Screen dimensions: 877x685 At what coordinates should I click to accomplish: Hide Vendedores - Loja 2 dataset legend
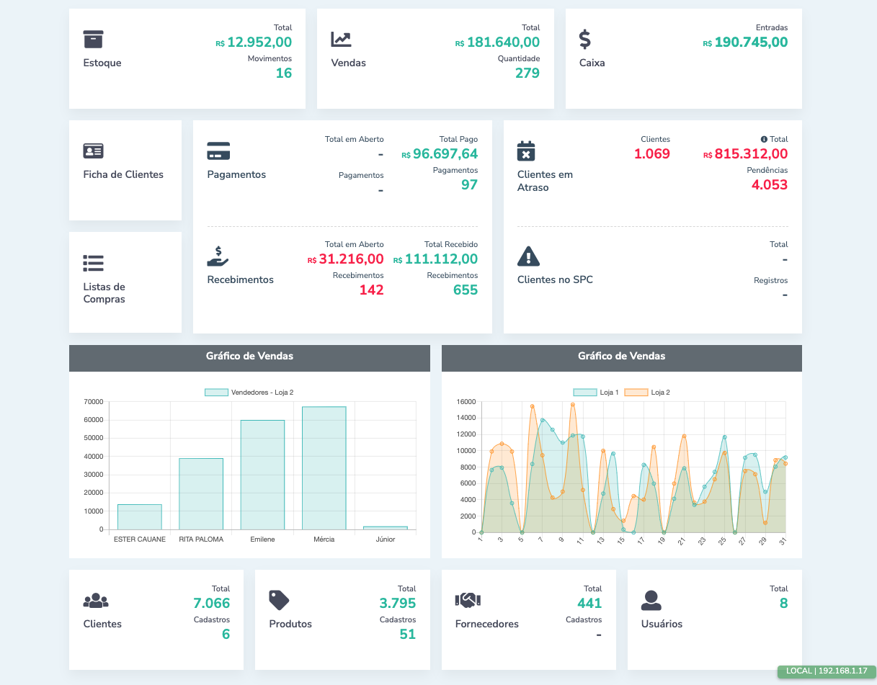[249, 393]
